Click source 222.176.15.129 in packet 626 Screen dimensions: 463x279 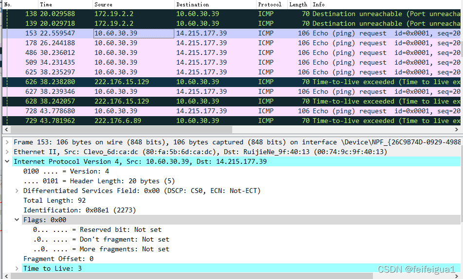[x=122, y=82]
